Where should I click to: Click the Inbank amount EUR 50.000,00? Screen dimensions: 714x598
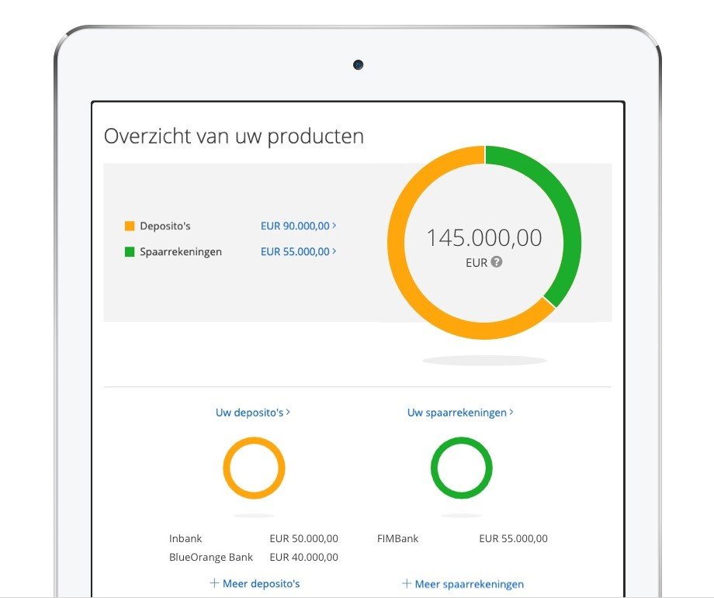tap(303, 538)
